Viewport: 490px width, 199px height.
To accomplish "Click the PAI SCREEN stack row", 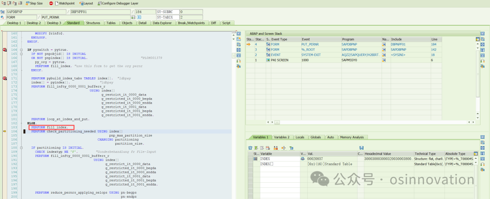I will [x=344, y=60].
